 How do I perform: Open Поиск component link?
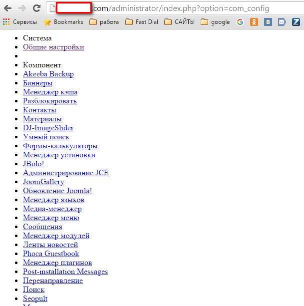(34, 290)
